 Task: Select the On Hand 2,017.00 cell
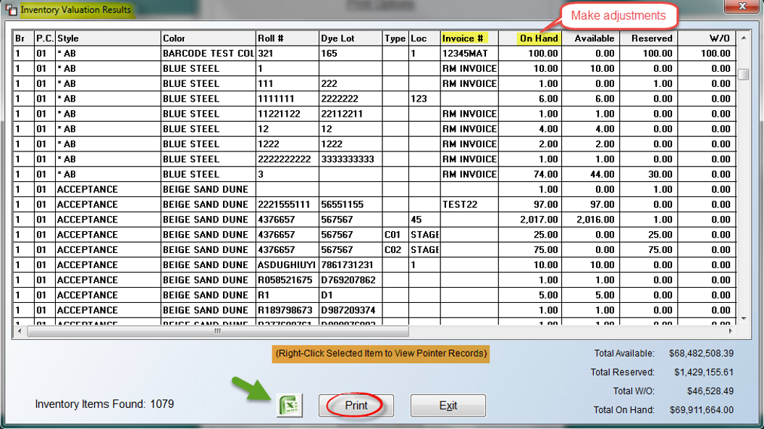point(529,220)
